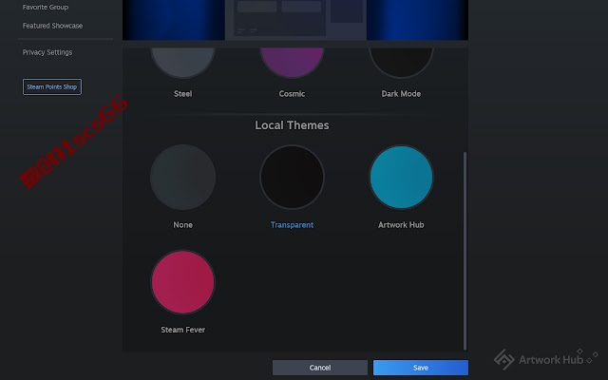Screen dimensions: 608x380
Task: Click the Local Themes heading
Action: point(292,125)
